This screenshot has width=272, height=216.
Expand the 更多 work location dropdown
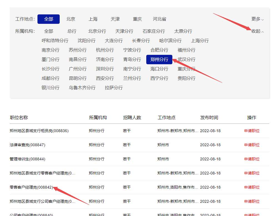click(x=257, y=19)
